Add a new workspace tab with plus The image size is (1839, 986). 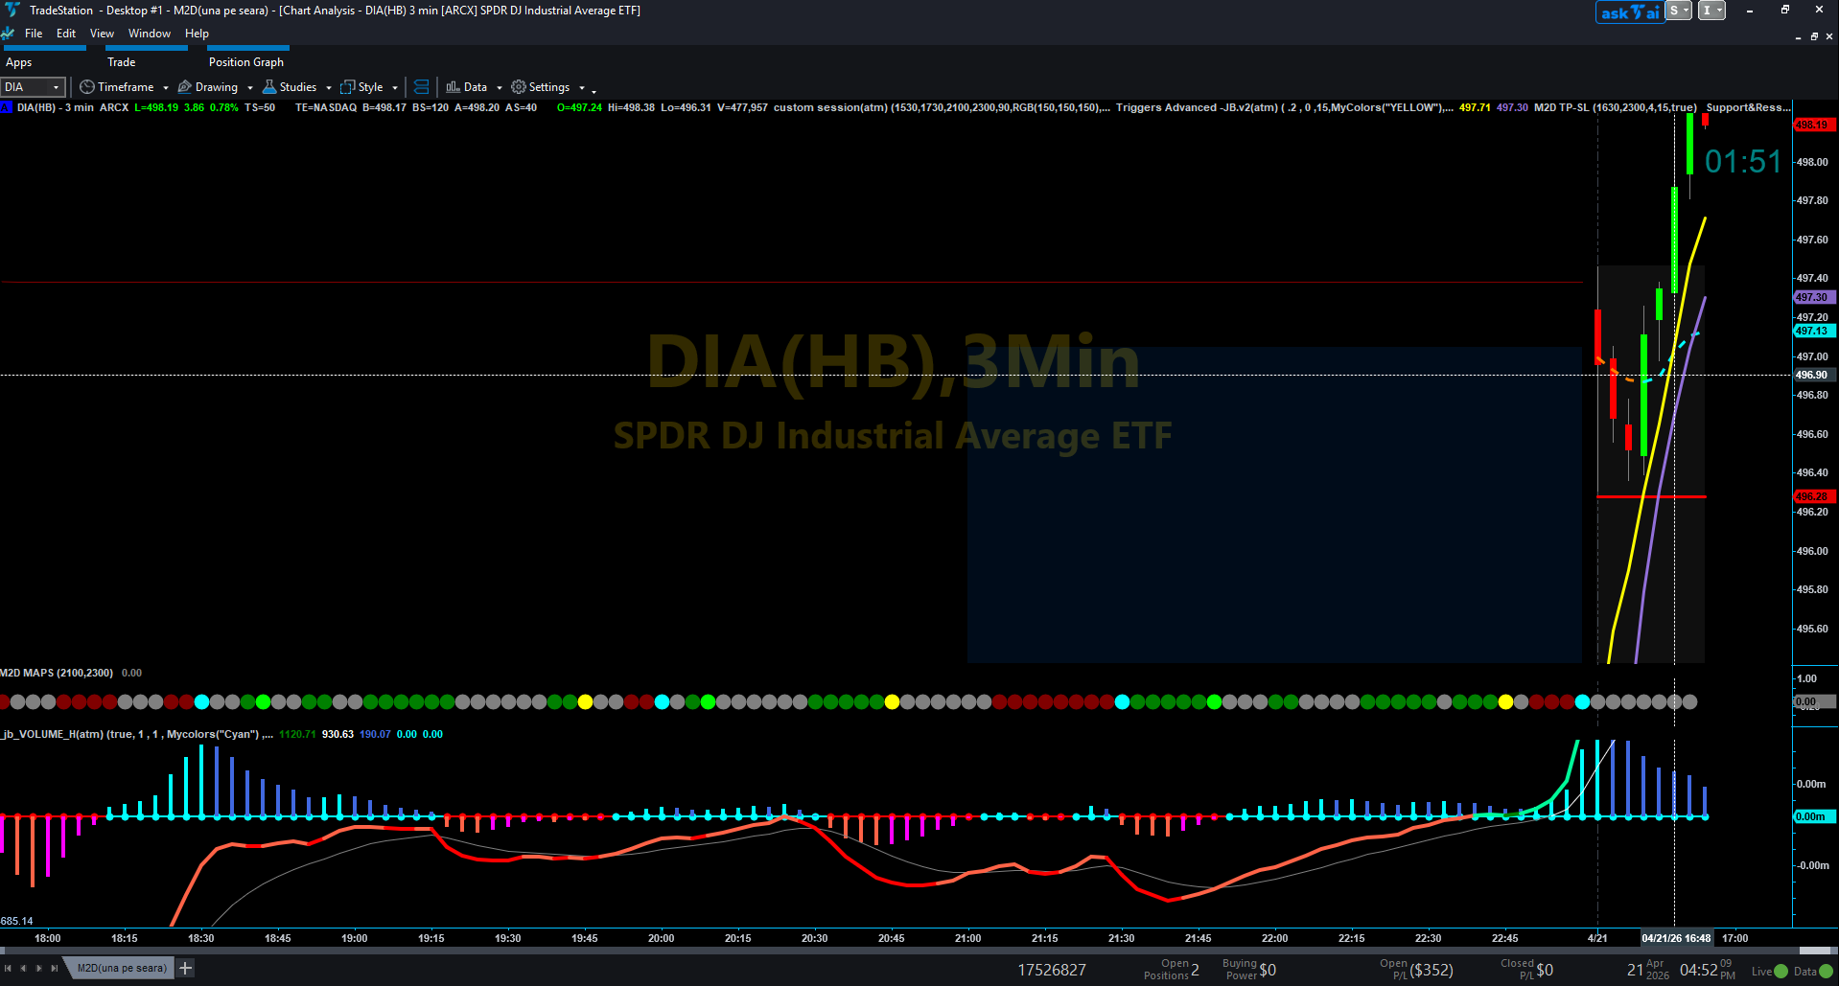(x=185, y=968)
